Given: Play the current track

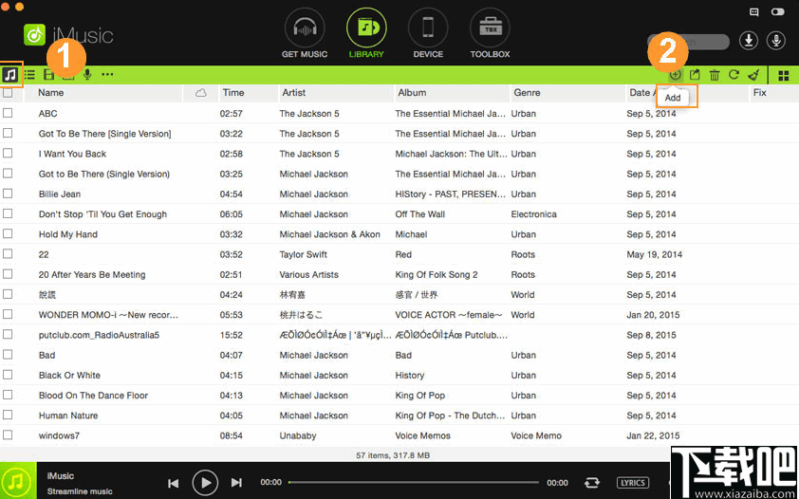Looking at the screenshot, I should pos(205,482).
